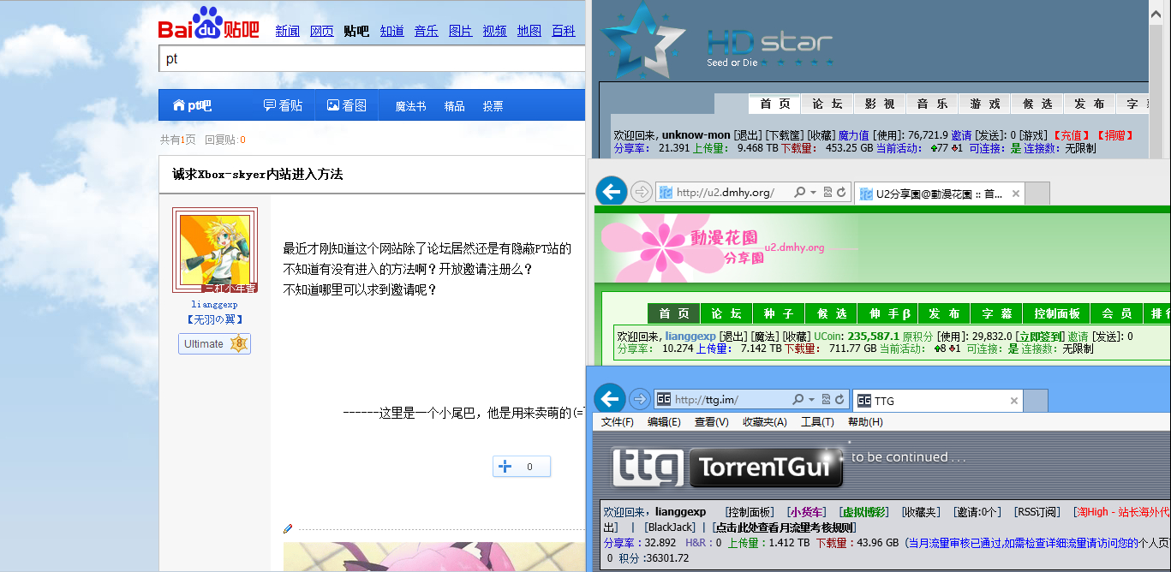Open the 文件(F) menu in TTG window

click(618, 422)
